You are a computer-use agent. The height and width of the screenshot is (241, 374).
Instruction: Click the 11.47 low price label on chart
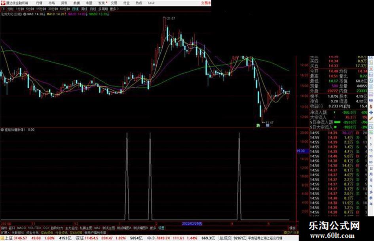tap(270, 123)
